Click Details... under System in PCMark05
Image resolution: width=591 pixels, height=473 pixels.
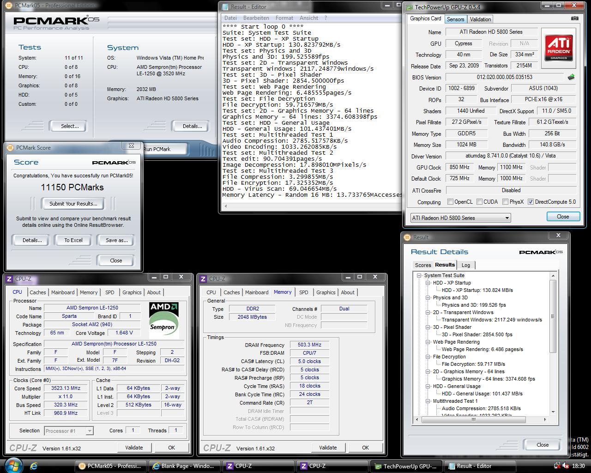pos(193,126)
